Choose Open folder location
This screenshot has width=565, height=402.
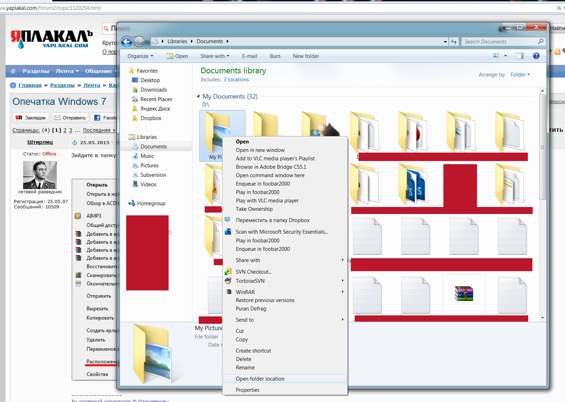pos(285,379)
